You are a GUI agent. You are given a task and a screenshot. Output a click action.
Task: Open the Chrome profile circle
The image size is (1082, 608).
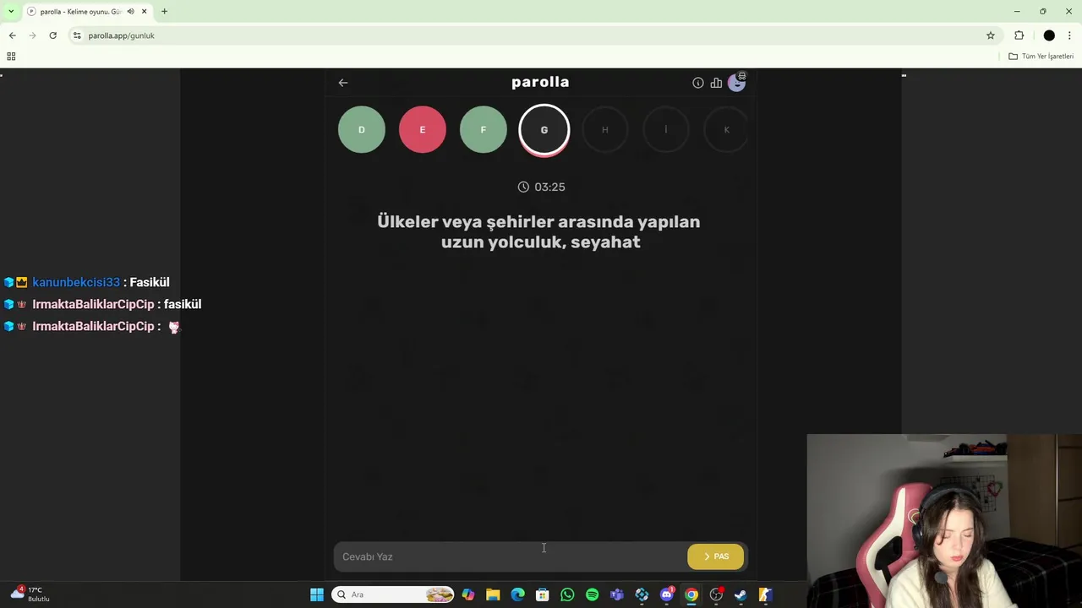coord(1049,35)
